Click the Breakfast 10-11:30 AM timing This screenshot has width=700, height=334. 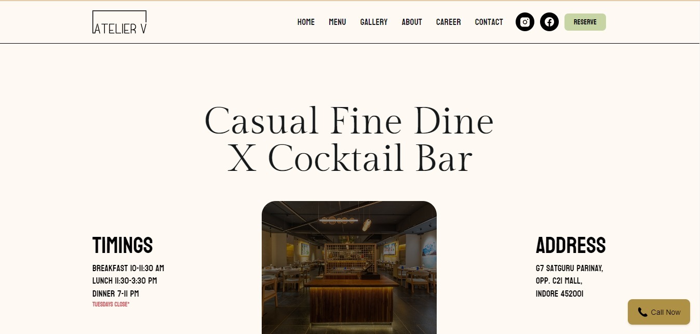128,269
